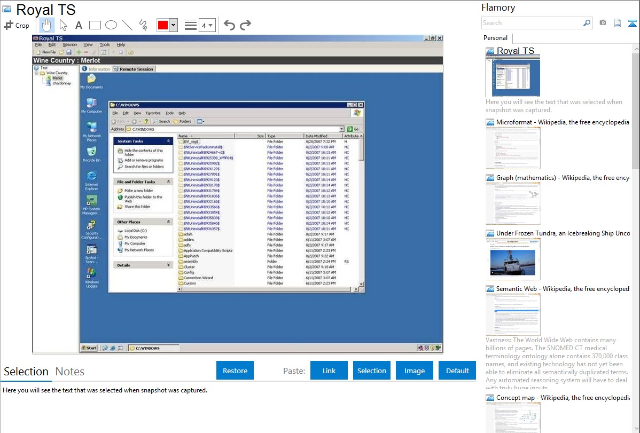Screen dimensions: 640x433
Task: Open the Recycle Bin desktop icon
Action: point(91,154)
